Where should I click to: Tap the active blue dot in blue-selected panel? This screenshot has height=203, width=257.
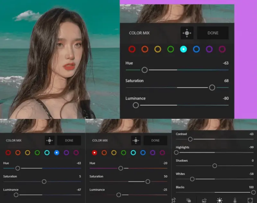point(57,153)
